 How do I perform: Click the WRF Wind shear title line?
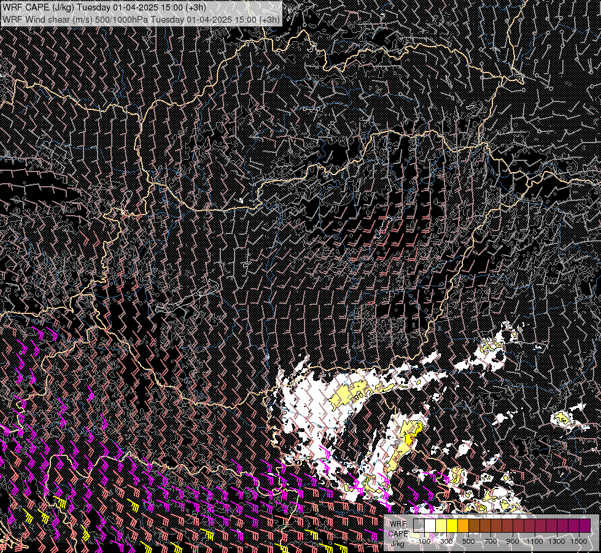point(141,20)
